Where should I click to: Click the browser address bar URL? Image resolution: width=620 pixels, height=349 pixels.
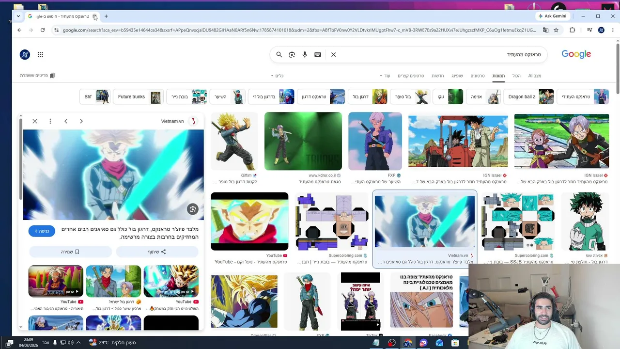pyautogui.click(x=299, y=30)
